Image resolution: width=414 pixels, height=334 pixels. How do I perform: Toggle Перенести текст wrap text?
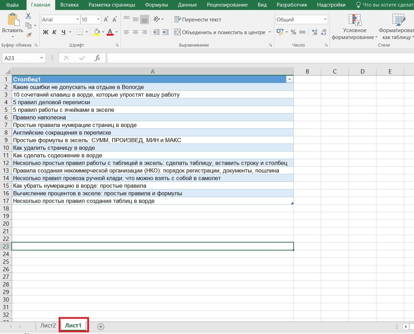tap(198, 20)
